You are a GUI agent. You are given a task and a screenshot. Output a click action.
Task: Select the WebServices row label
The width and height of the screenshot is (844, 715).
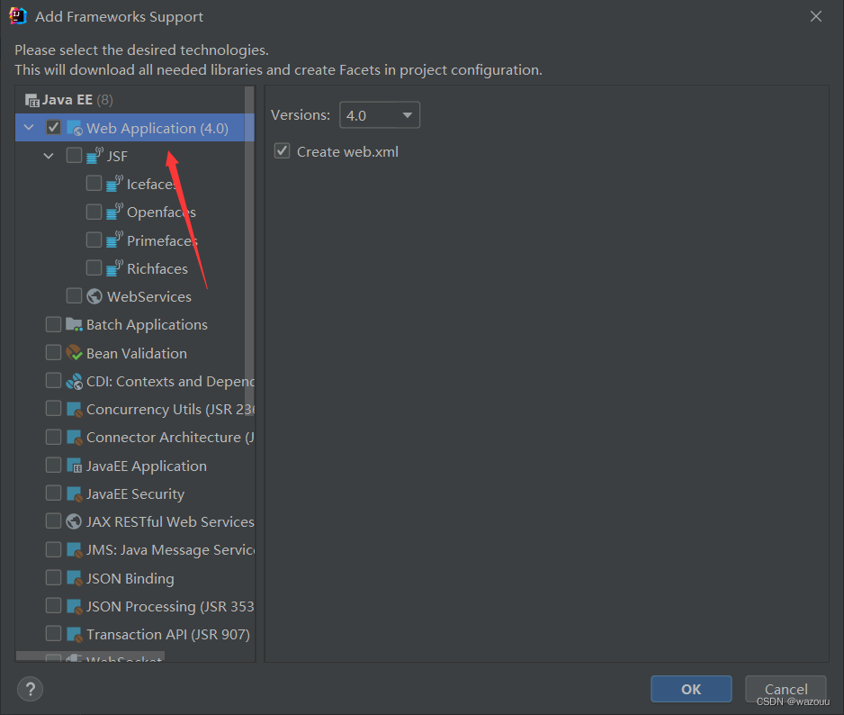(149, 297)
